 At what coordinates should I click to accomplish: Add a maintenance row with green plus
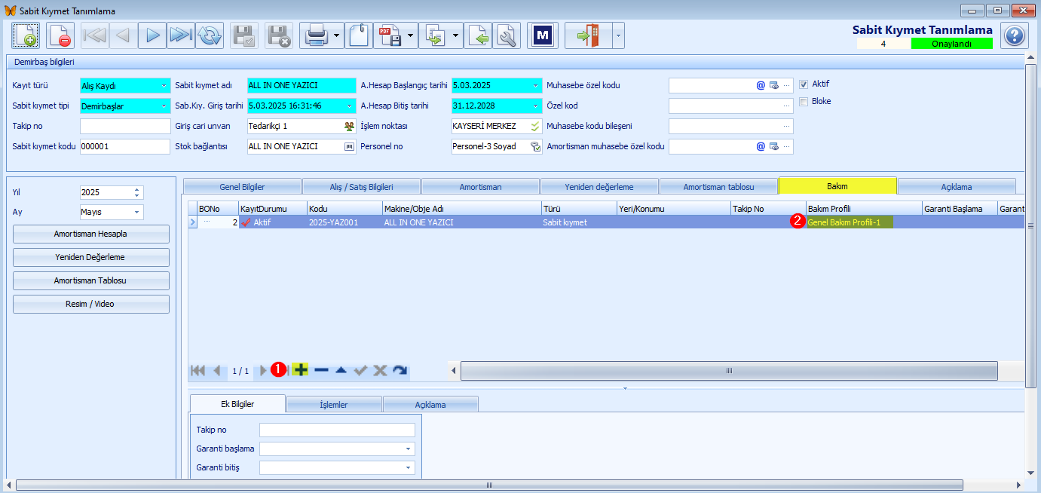tap(301, 369)
